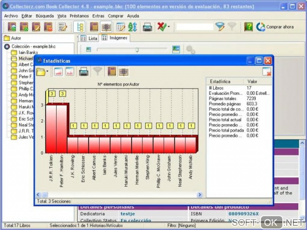
Task: Click the first bar chart icon in Estadísticas
Action: 58,72
